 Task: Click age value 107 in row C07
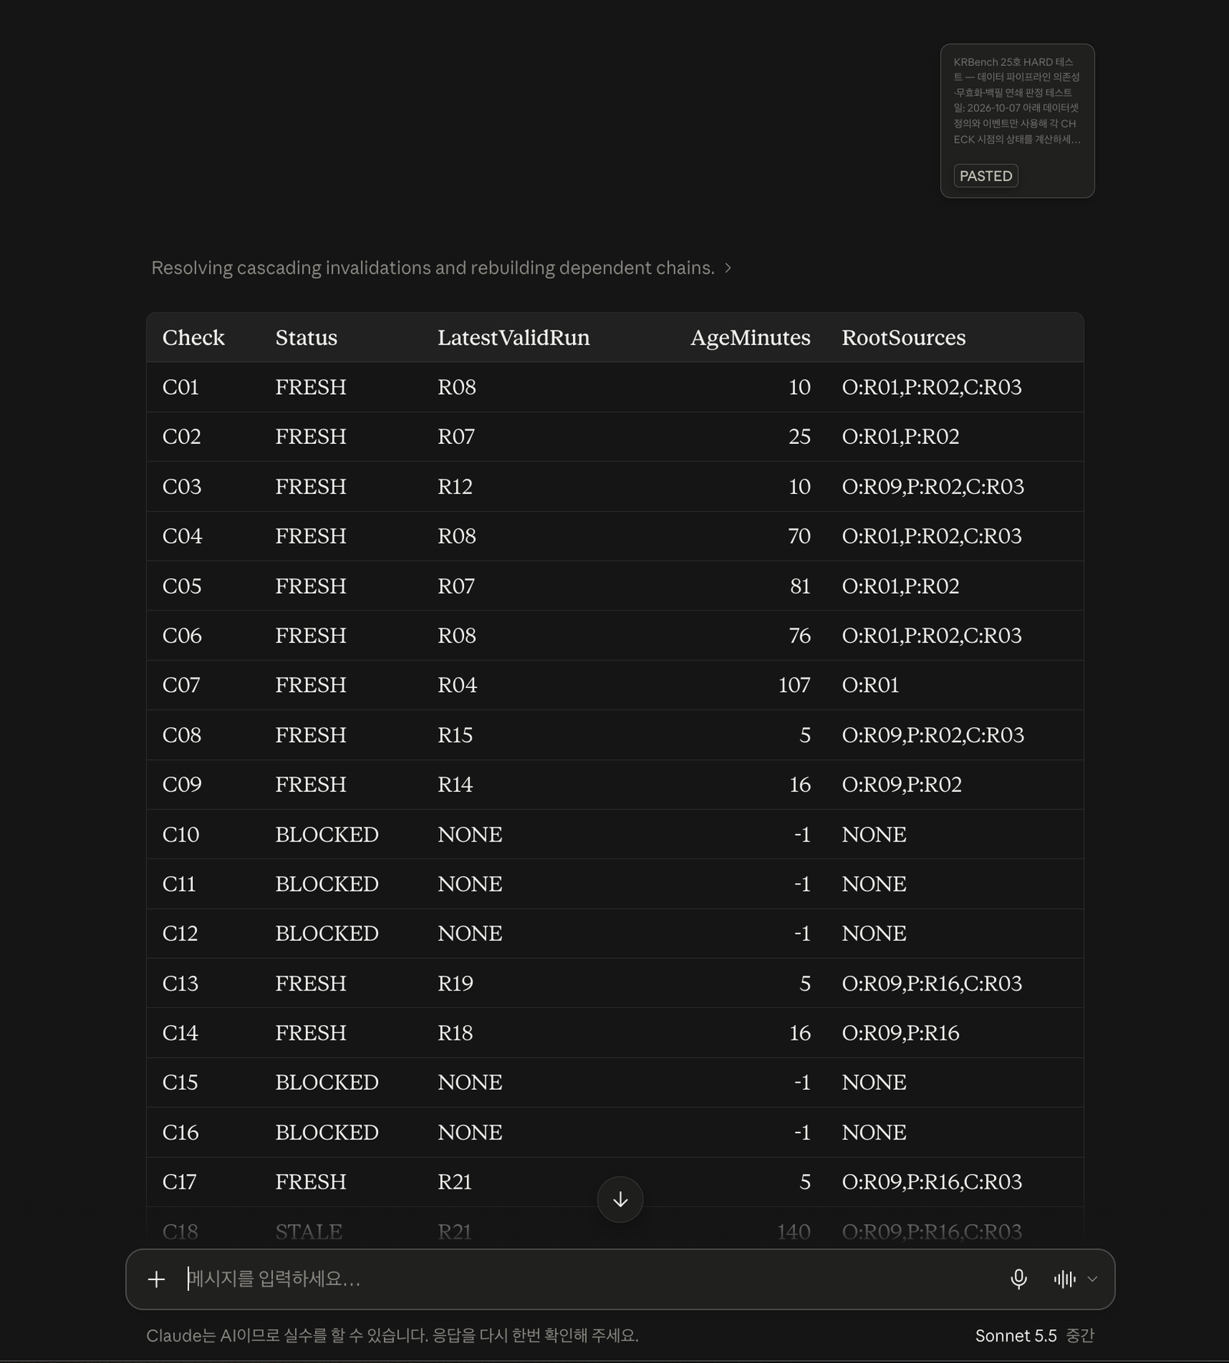tap(794, 685)
